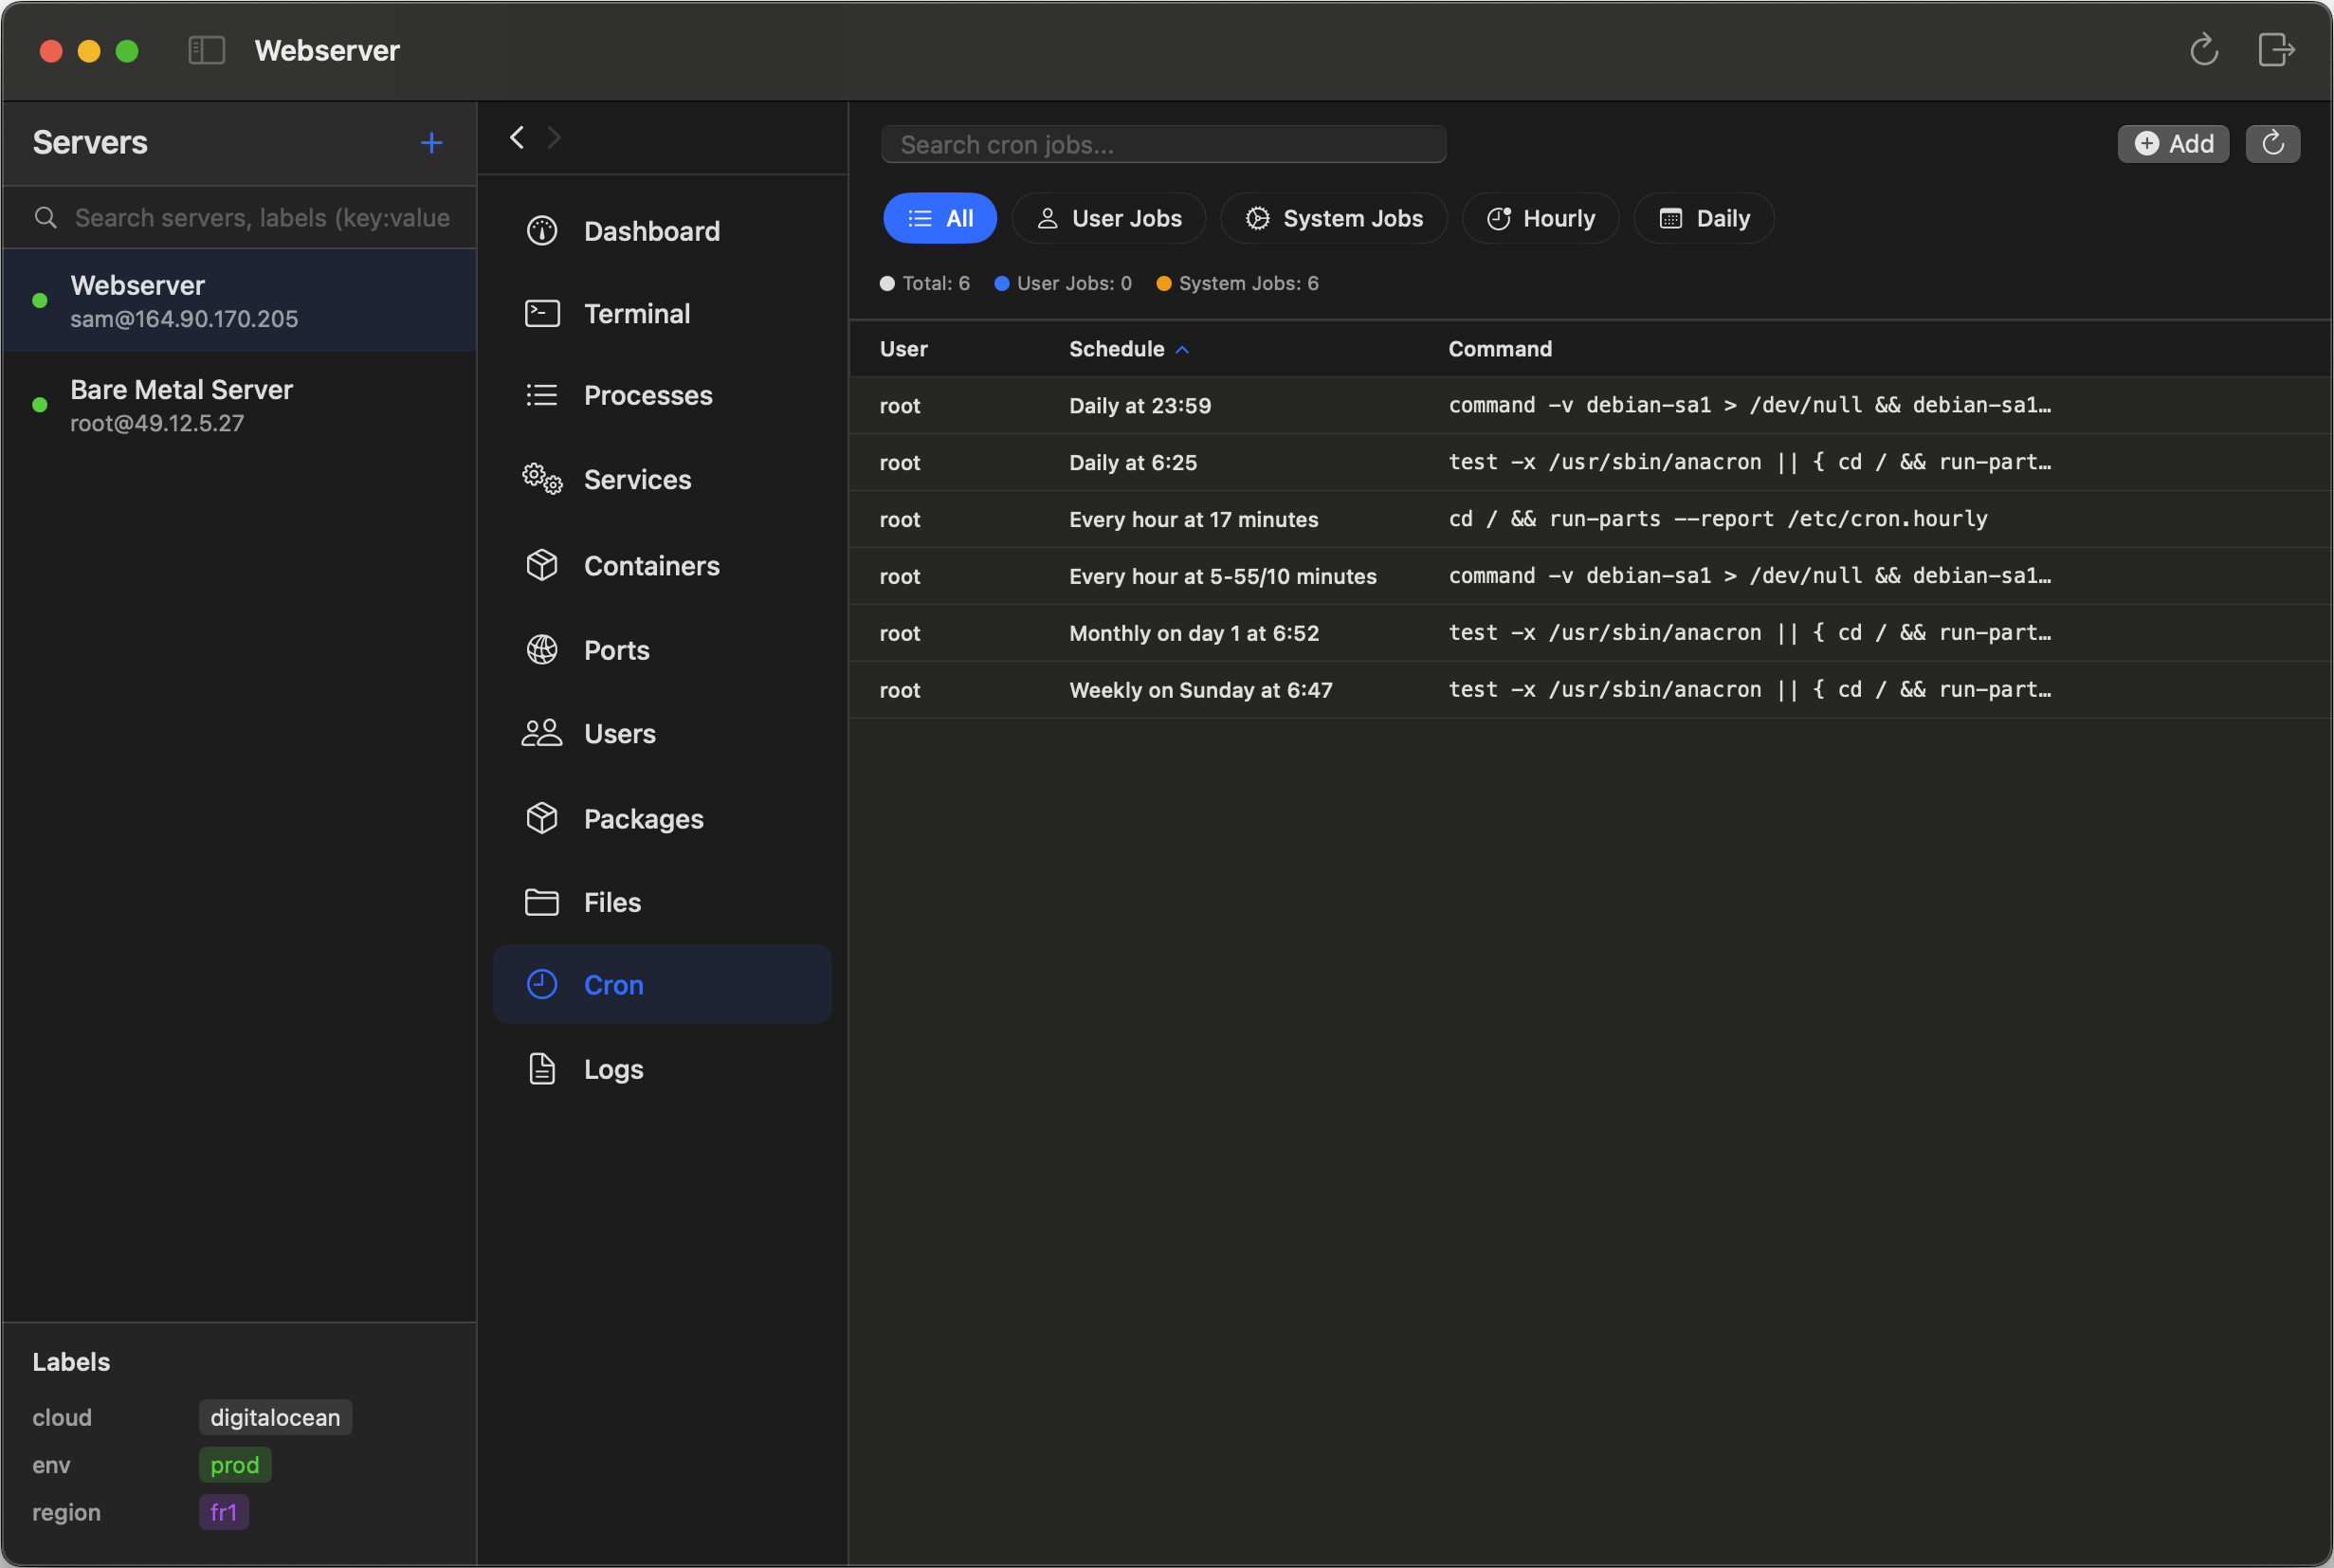The width and height of the screenshot is (2334, 1568).
Task: Open the Users section
Action: (662, 733)
